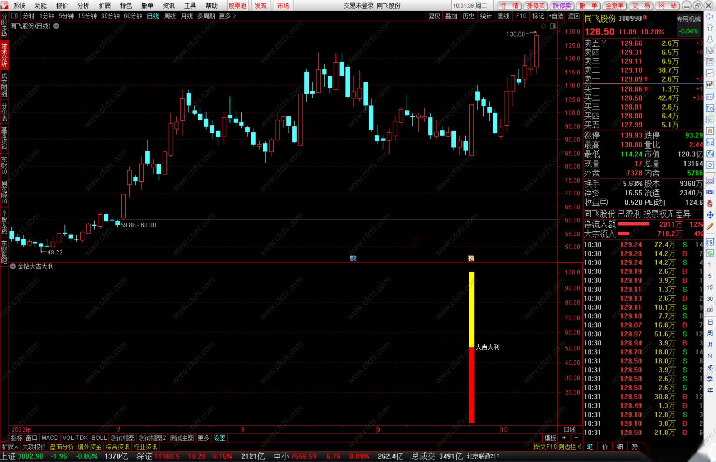This screenshot has width=716, height=462.
Task: Open the 金钻大吉大利 indicator dropdown
Action: 13,267
